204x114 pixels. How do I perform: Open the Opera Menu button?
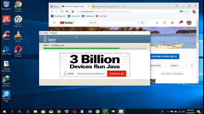(x=55, y=6)
